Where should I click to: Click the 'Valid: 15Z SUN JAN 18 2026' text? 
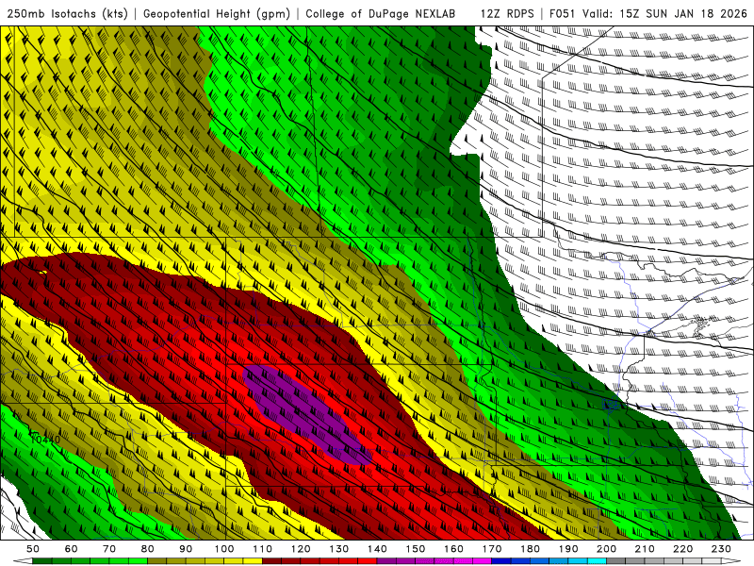(x=665, y=13)
